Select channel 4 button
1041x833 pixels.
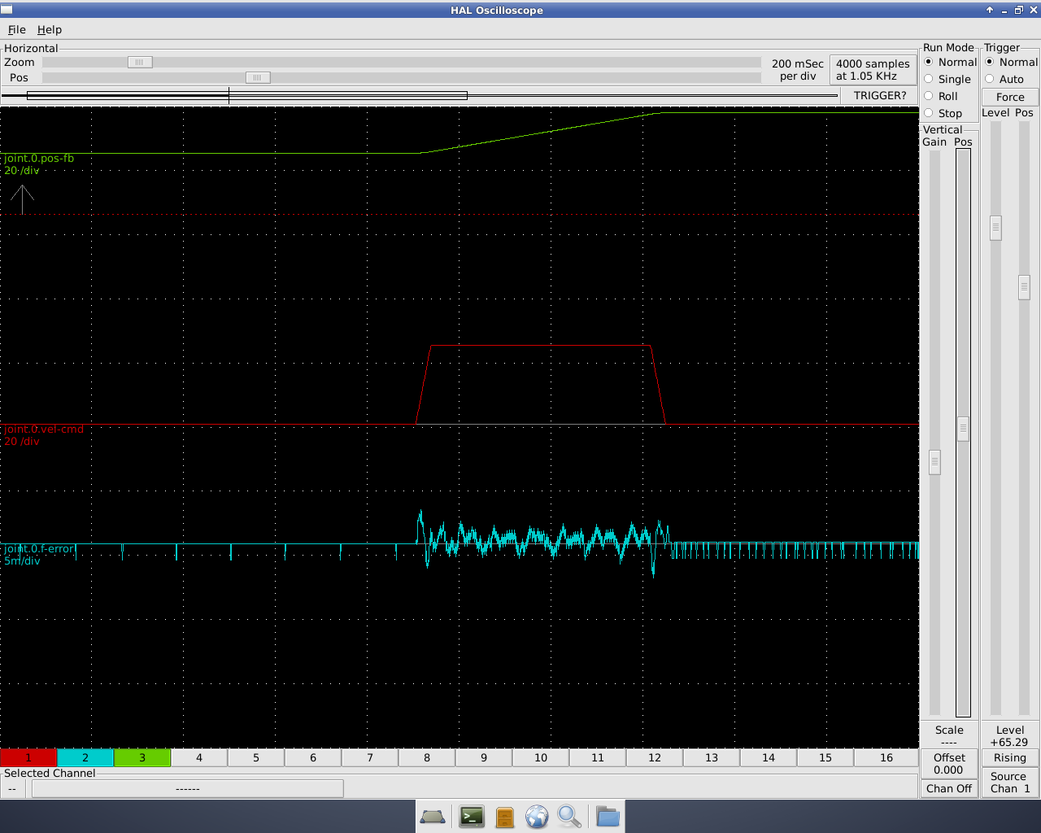click(199, 757)
